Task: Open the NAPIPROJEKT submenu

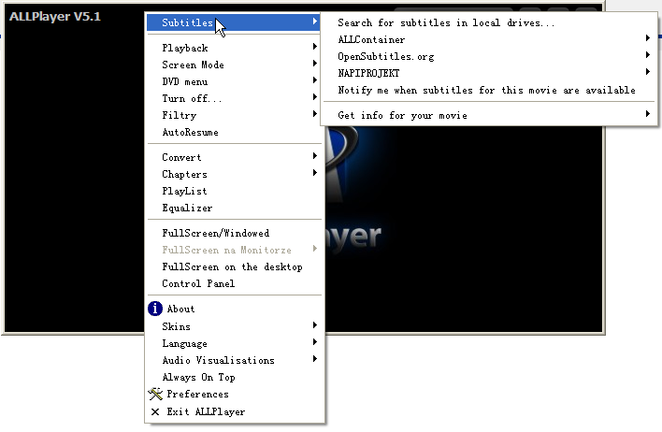Action: (x=489, y=73)
